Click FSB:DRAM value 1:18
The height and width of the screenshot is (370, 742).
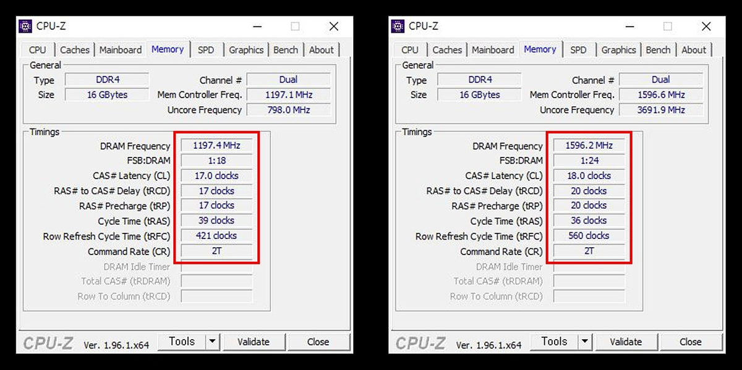[x=216, y=161]
